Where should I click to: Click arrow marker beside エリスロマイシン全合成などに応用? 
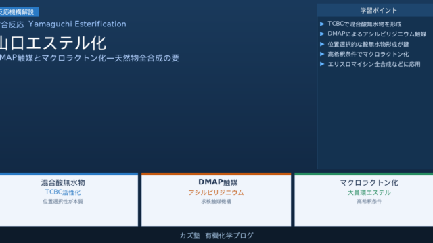tap(322, 64)
